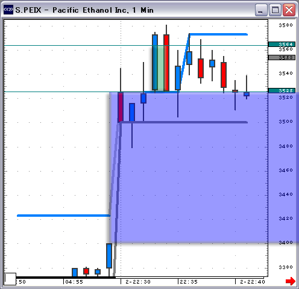Screen dimensions: 299x289
Task: Click the 22:35 time axis label
Action: click(189, 282)
